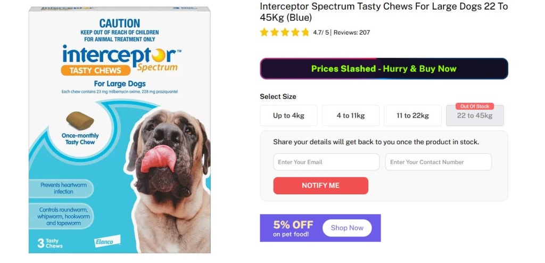Pick the 11 to 22kg size option
The height and width of the screenshot is (263, 545).
point(412,116)
